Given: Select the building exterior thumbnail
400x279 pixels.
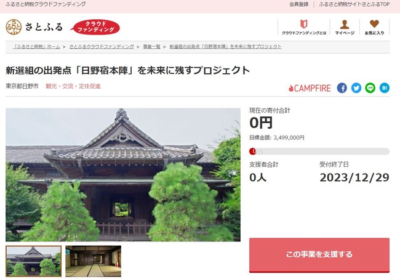Looking at the screenshot, I should 33,261.
